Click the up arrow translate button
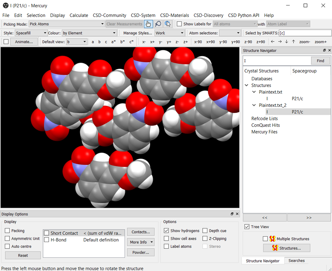332x271 pixels. (294, 42)
